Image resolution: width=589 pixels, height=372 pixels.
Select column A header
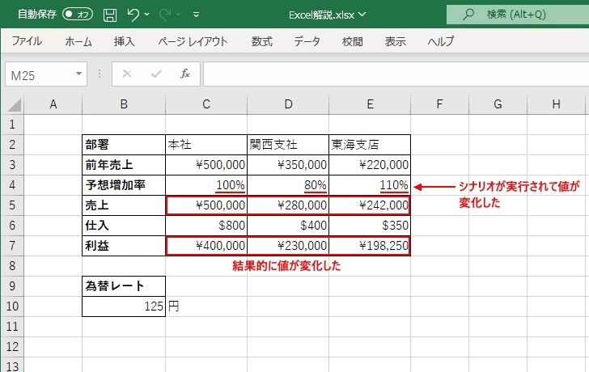[53, 104]
